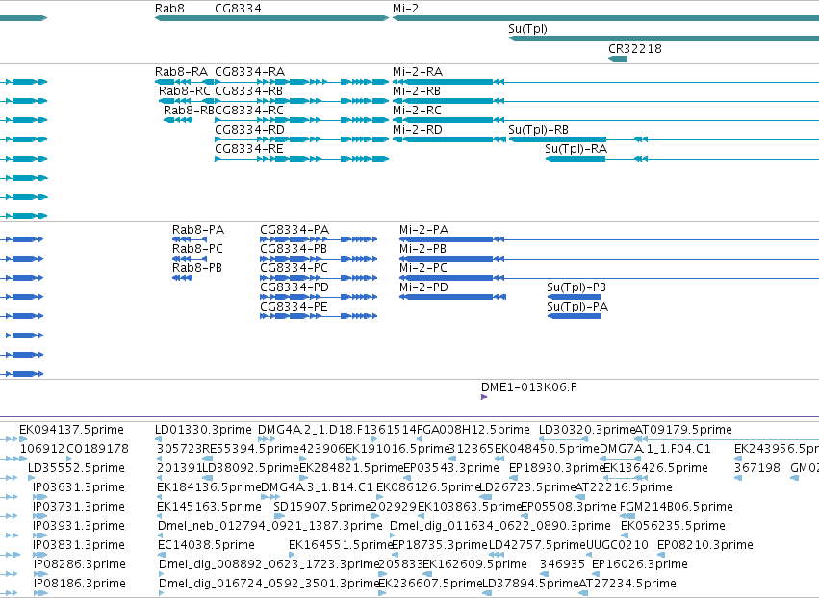Open protein label Su(Tpl)-PA
The image size is (819, 598).
(x=577, y=307)
